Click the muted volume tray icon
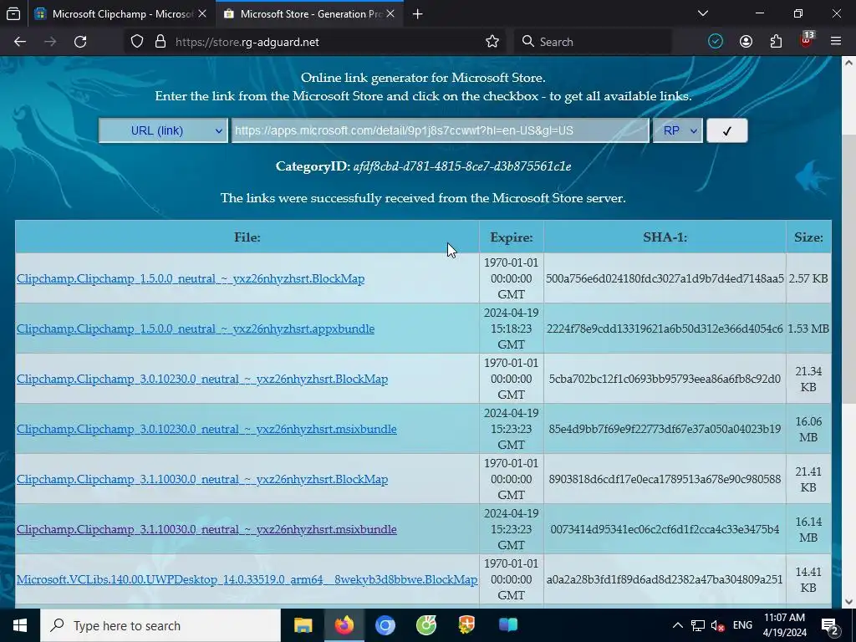The width and height of the screenshot is (856, 642). click(x=718, y=625)
